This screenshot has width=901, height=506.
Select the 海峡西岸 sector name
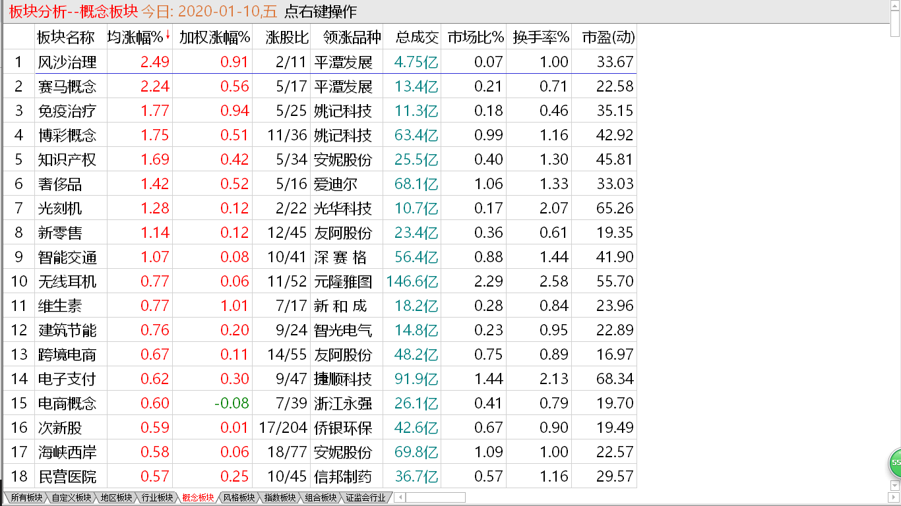pyautogui.click(x=67, y=452)
